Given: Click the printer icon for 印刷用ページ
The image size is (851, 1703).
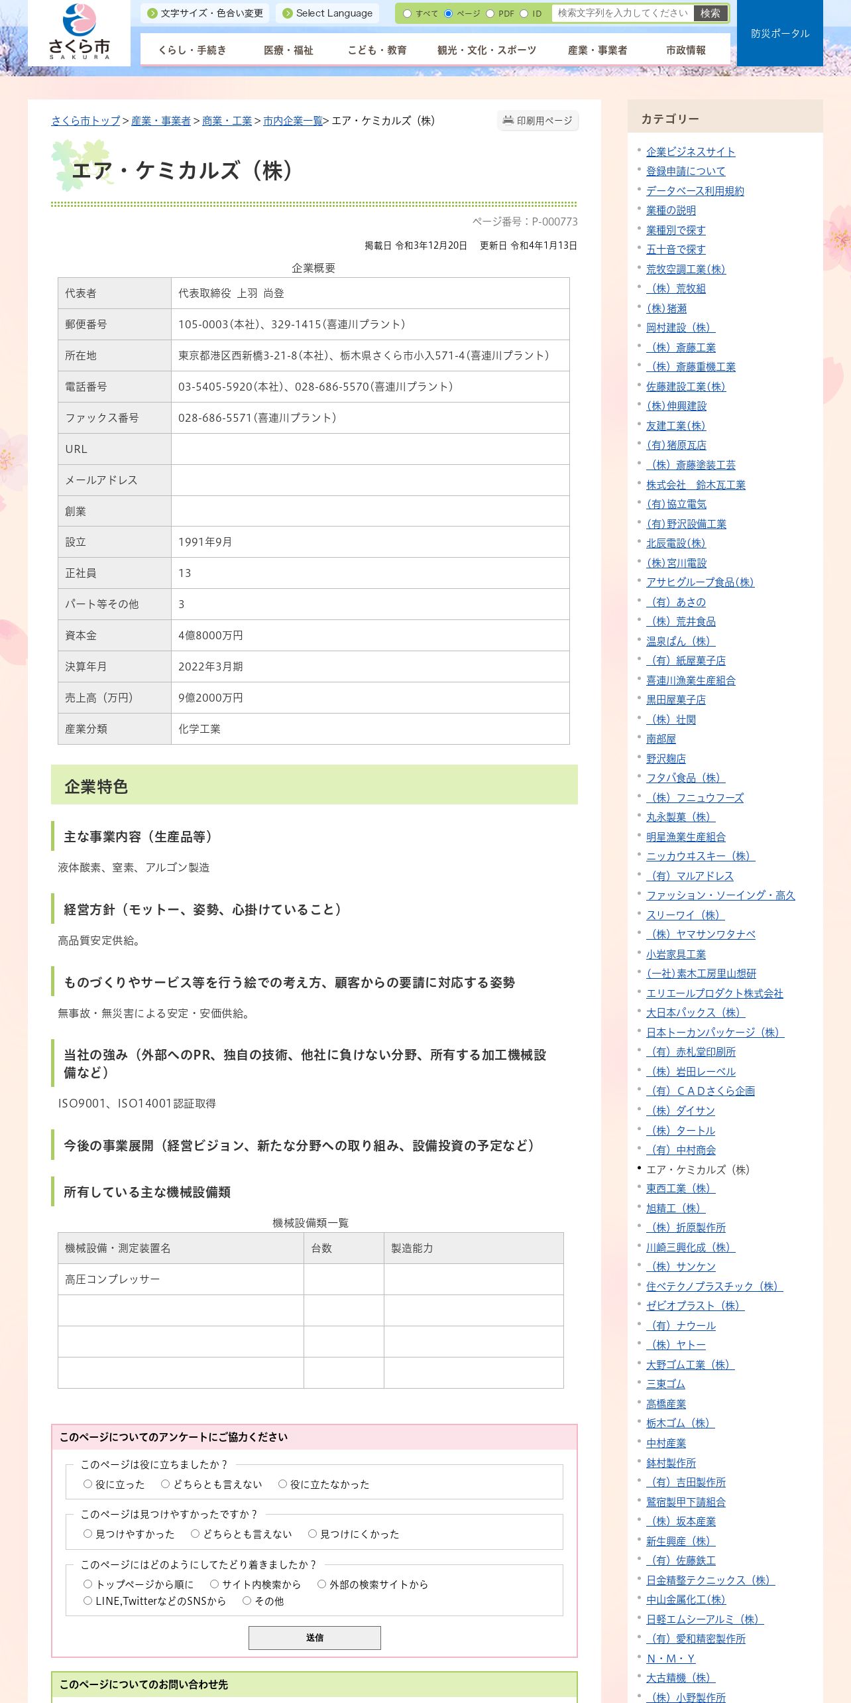Looking at the screenshot, I should coord(508,120).
